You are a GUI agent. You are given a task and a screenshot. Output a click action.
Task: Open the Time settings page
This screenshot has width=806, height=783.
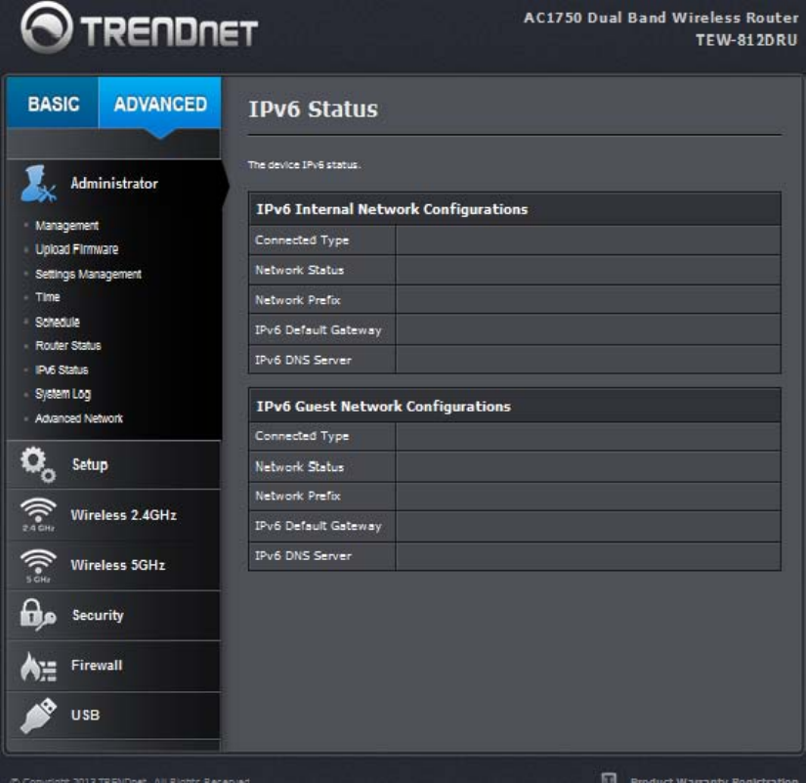pos(47,297)
